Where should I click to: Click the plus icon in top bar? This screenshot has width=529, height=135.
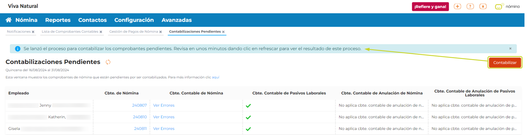(457, 6)
